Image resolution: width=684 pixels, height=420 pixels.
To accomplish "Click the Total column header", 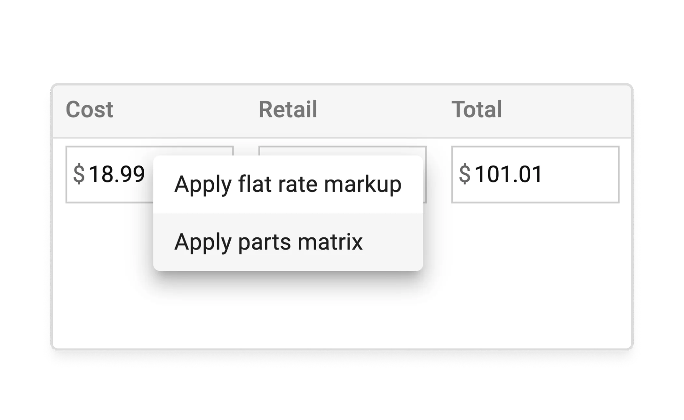I will pyautogui.click(x=477, y=109).
